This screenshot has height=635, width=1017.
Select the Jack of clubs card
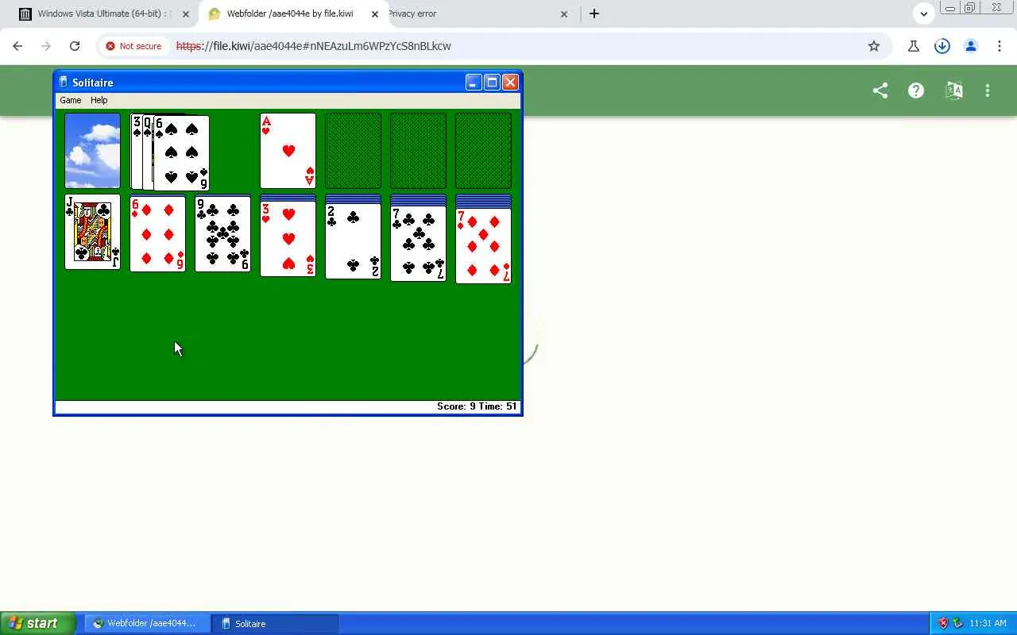click(x=92, y=232)
